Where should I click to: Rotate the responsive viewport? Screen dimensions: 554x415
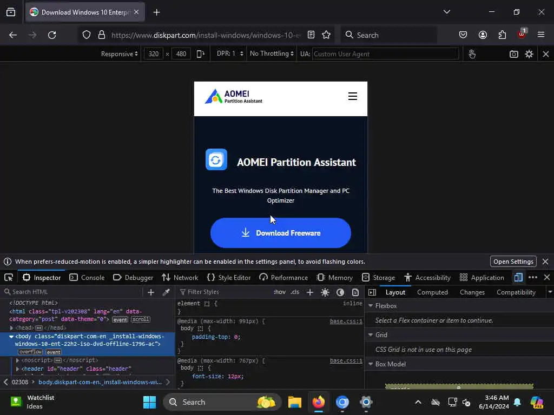(200, 54)
